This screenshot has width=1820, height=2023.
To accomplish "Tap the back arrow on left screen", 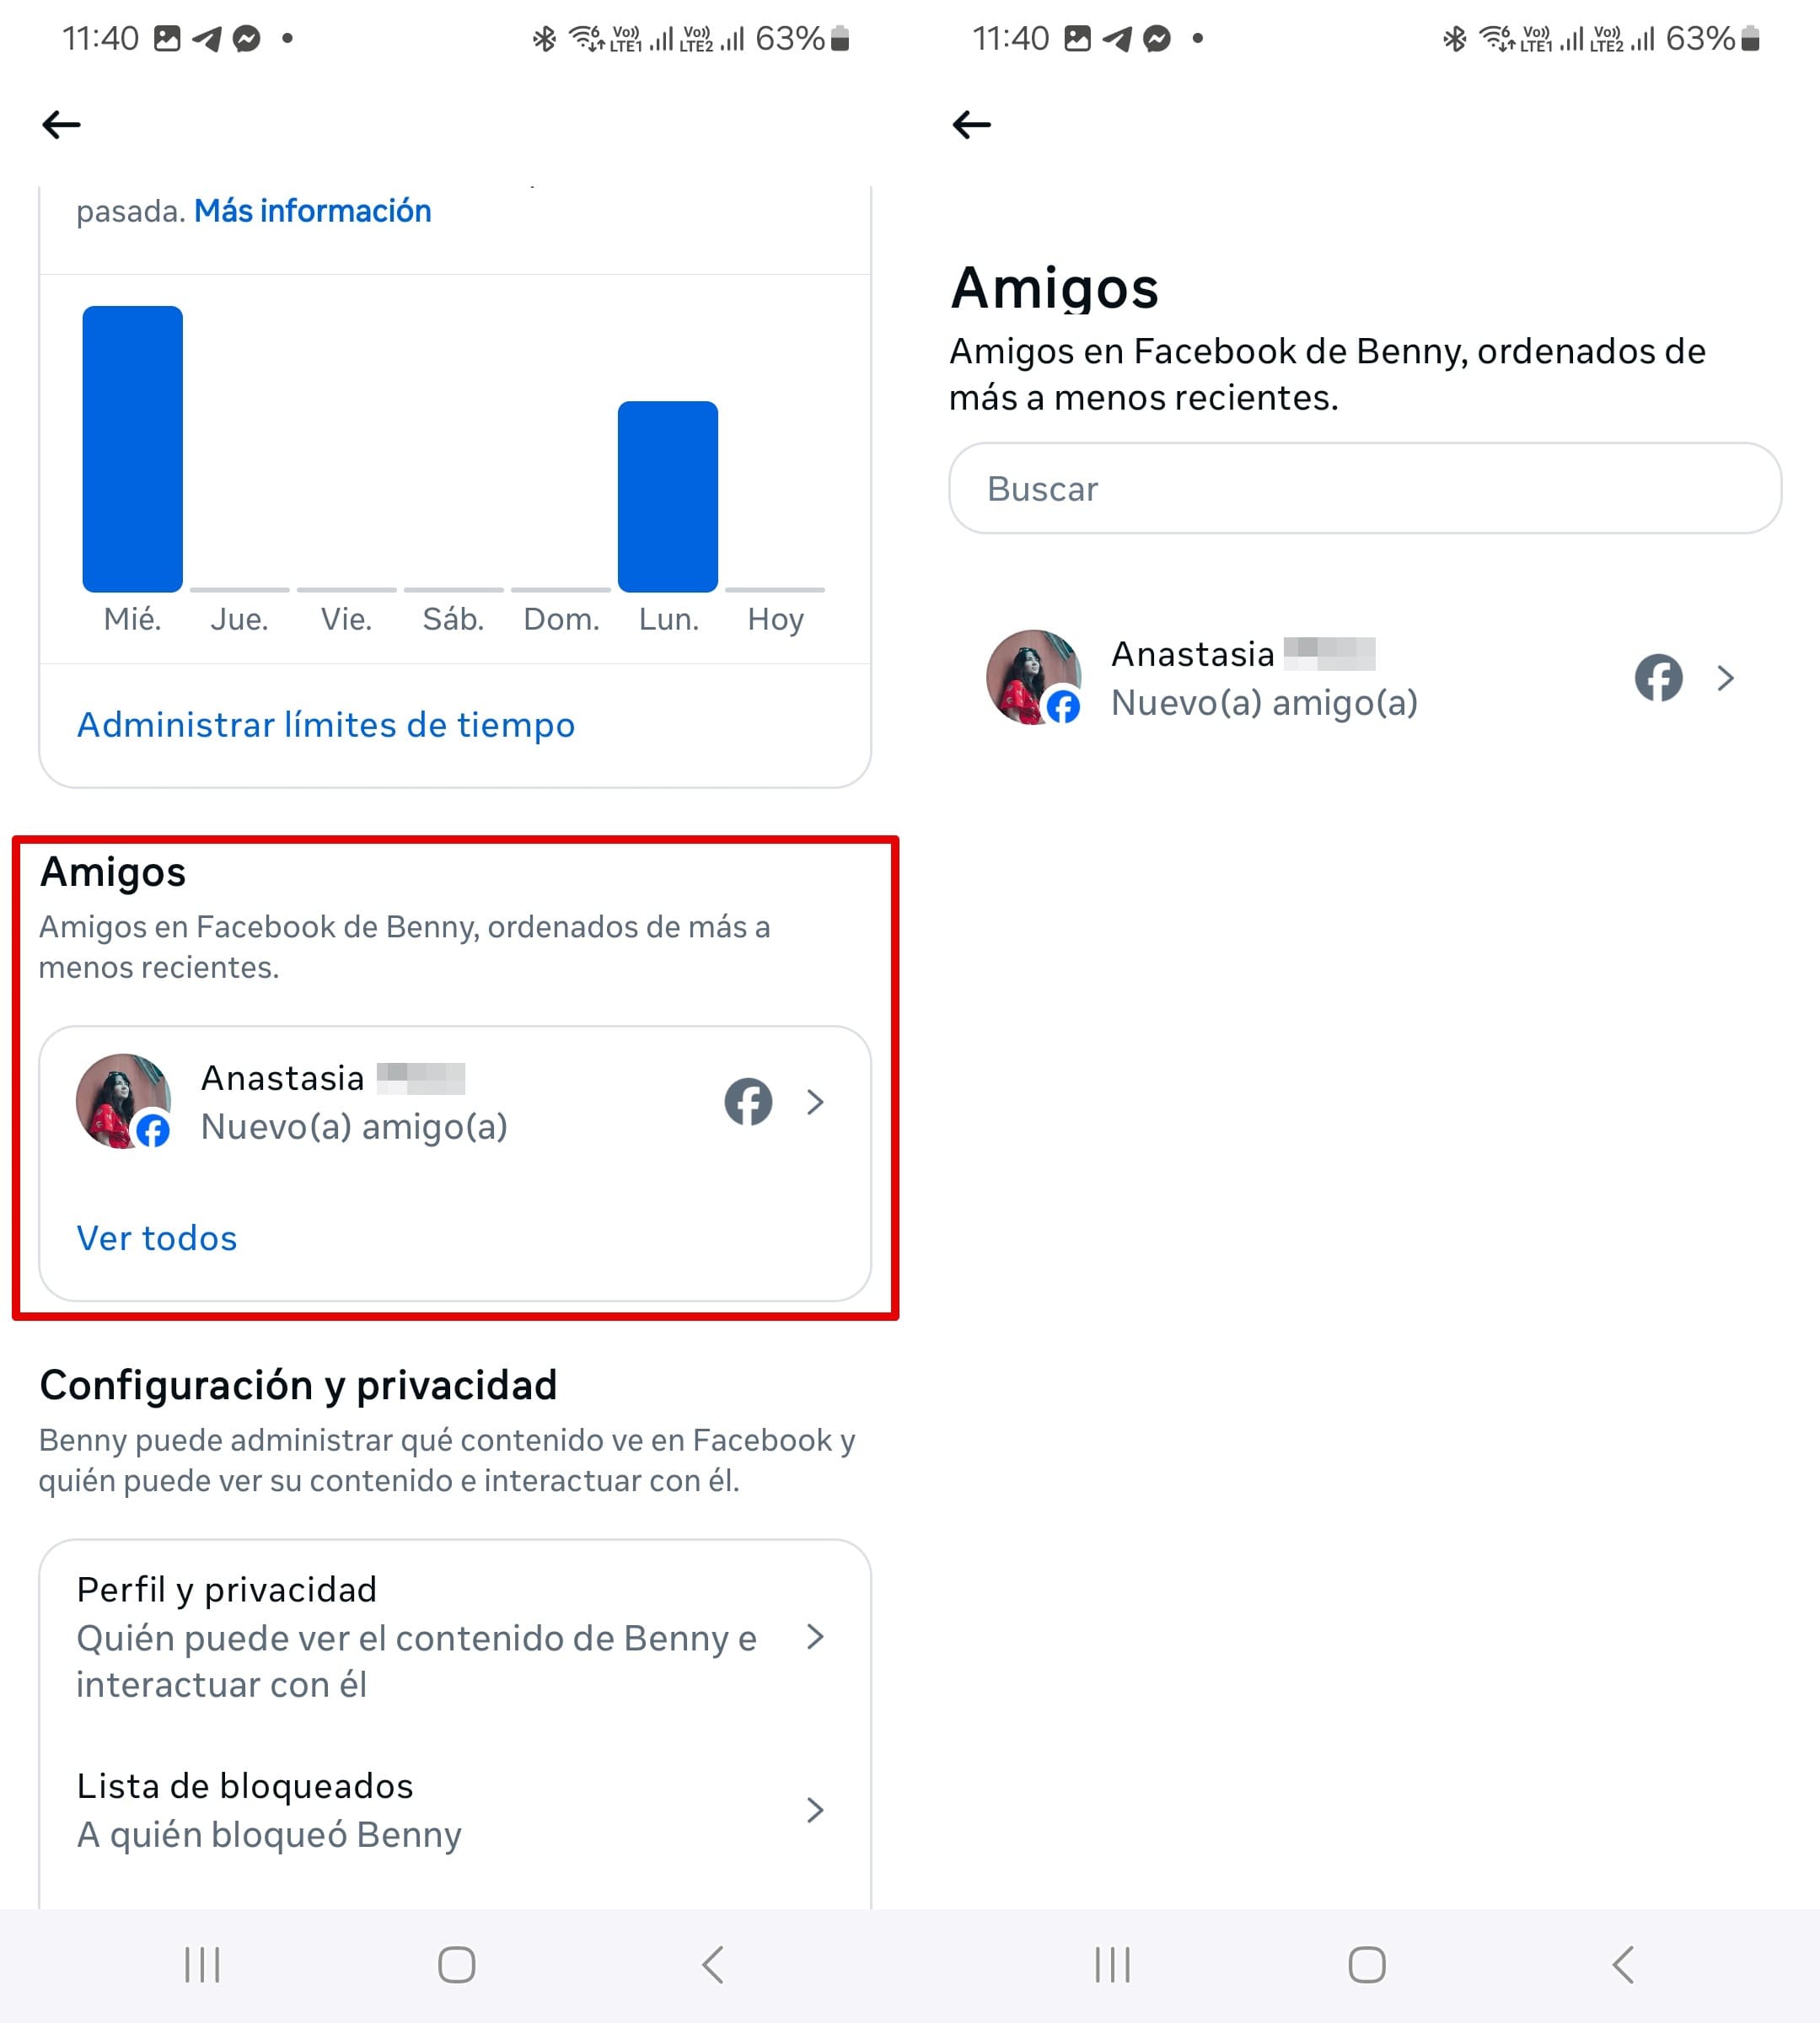I will pos(61,125).
